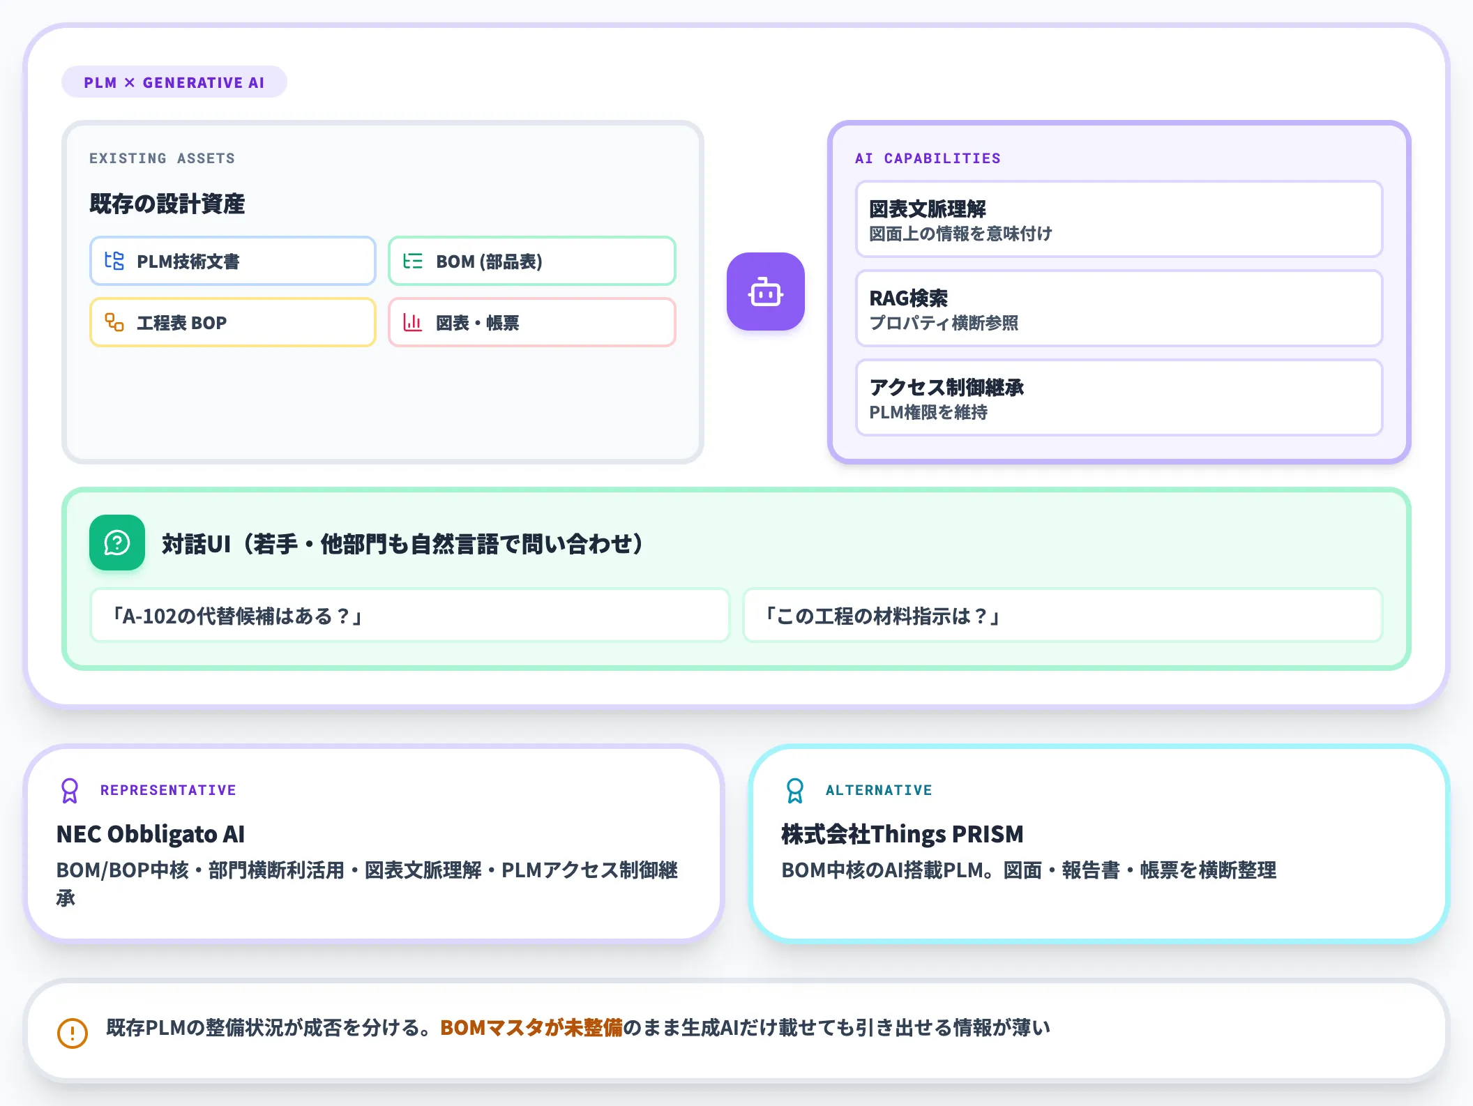Click the BOM/BOP中核 description text

click(x=368, y=884)
